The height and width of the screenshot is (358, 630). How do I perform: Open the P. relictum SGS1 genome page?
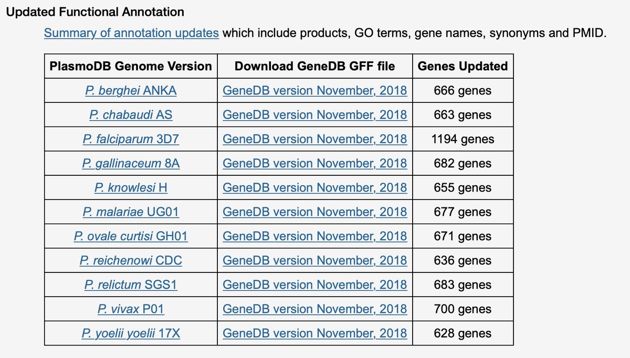[131, 285]
